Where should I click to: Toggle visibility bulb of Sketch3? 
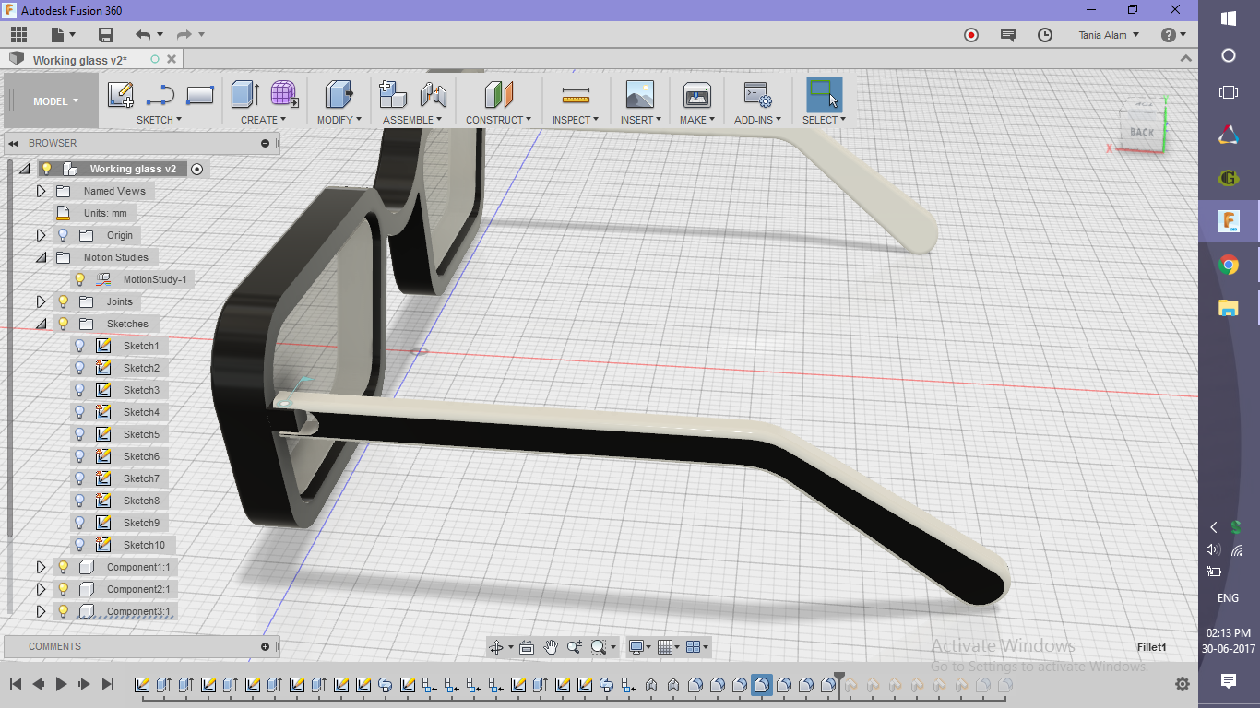point(80,390)
